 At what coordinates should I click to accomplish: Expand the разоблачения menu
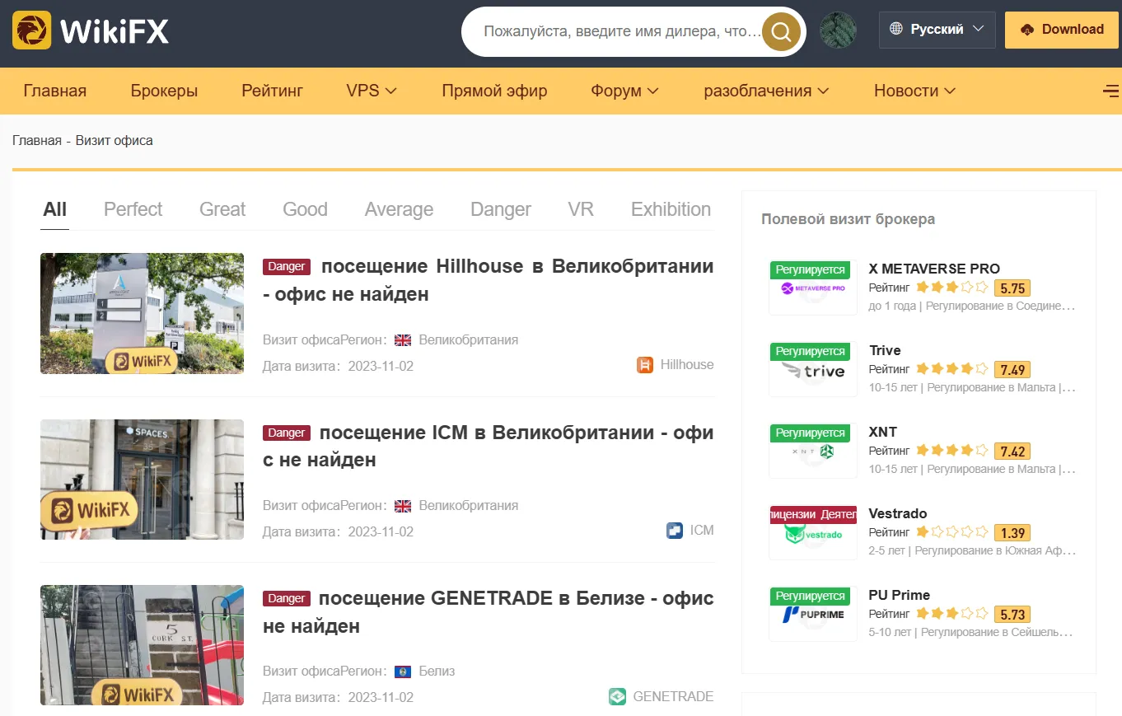pos(766,91)
